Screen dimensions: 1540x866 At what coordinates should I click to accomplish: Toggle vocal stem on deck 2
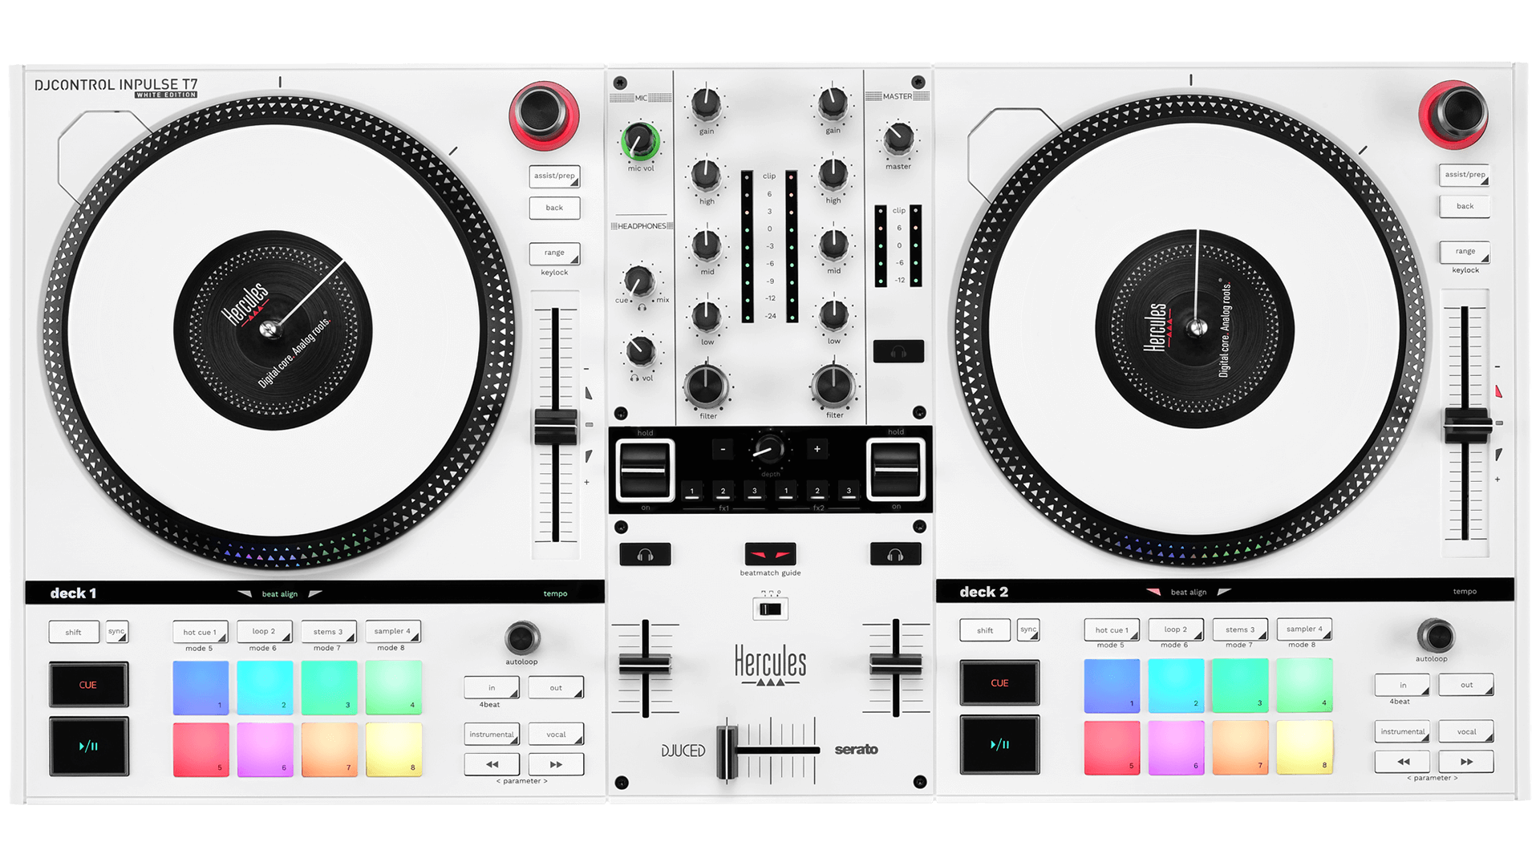[1466, 731]
